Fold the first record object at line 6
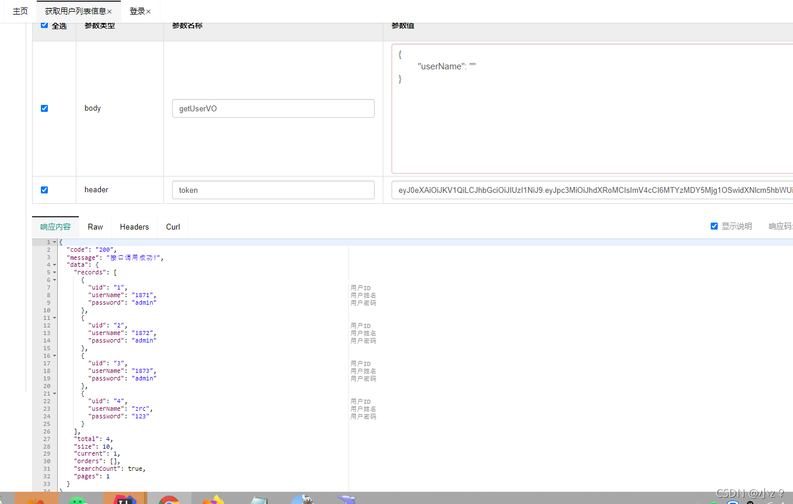The height and width of the screenshot is (504, 793). [55, 280]
